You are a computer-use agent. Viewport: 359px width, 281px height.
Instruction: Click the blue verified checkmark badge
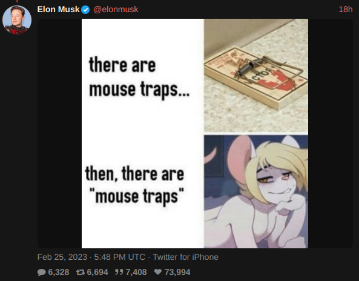85,10
